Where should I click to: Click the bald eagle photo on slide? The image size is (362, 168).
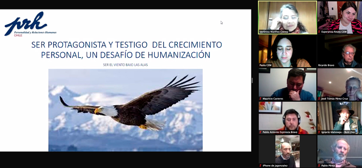(x=125, y=110)
